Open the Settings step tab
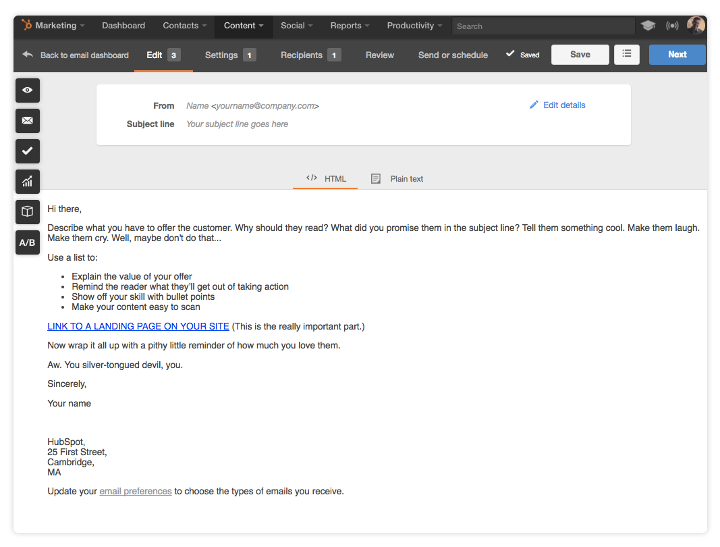720x547 pixels. pos(229,55)
